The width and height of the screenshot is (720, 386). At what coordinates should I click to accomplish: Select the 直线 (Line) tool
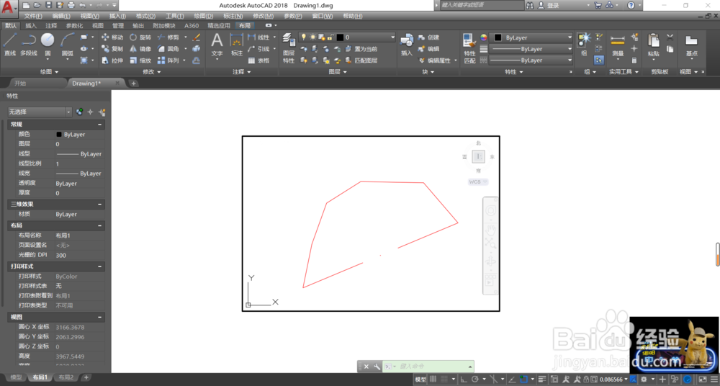(x=9, y=45)
